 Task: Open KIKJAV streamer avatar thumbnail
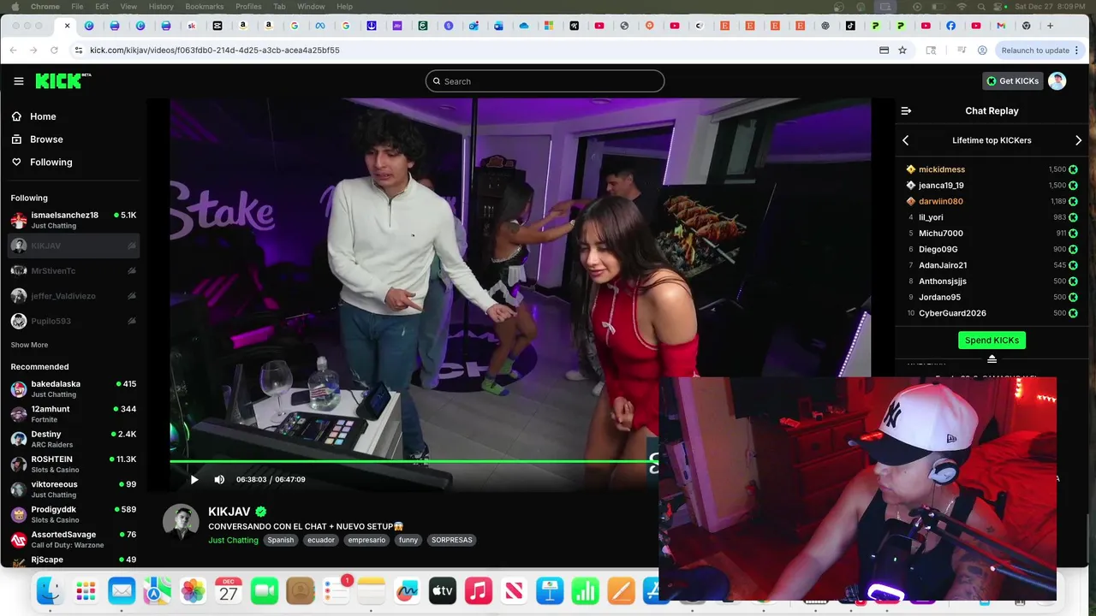click(181, 522)
